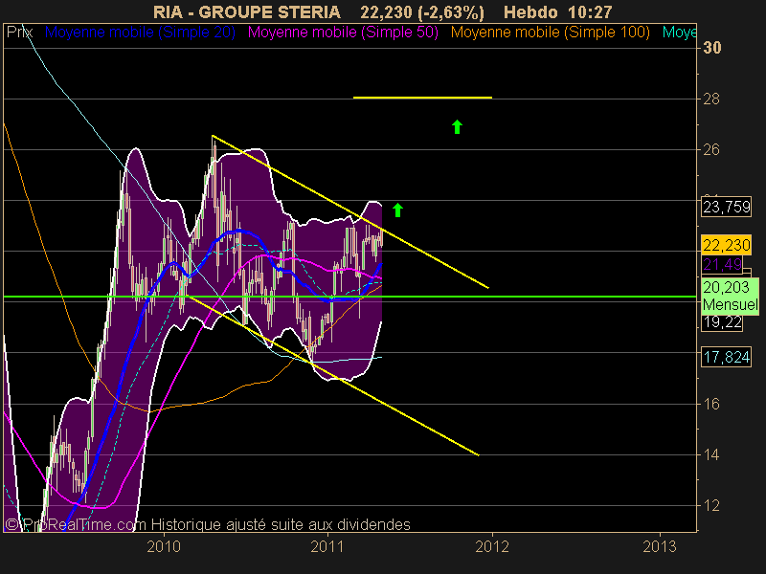Screen dimensions: 766x574
Task: Select the "Hebdo" timeframe label
Action: click(x=531, y=11)
